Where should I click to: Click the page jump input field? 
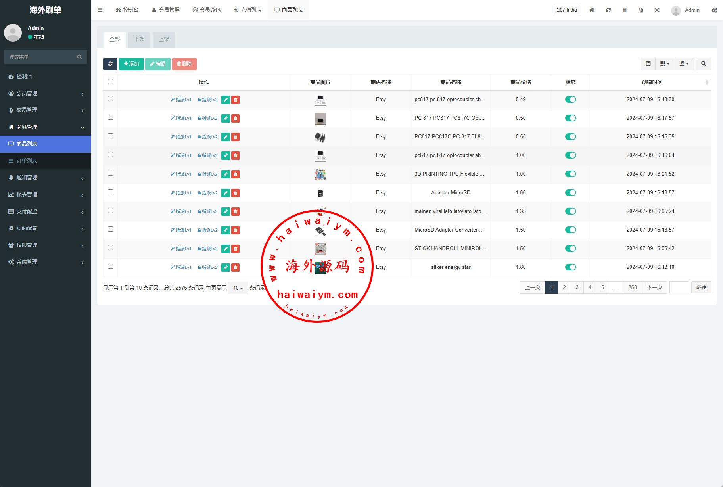pos(679,288)
